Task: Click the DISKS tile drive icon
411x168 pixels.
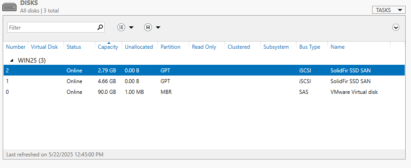Action: pyautogui.click(x=10, y=7)
